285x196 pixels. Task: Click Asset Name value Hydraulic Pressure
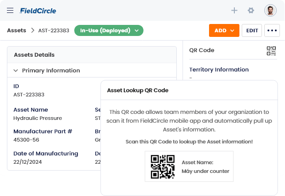click(38, 118)
